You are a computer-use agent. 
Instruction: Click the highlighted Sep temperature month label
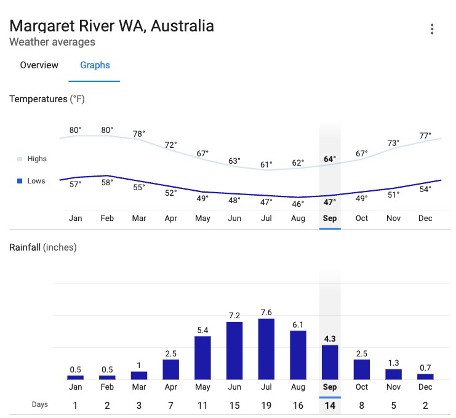tap(330, 219)
